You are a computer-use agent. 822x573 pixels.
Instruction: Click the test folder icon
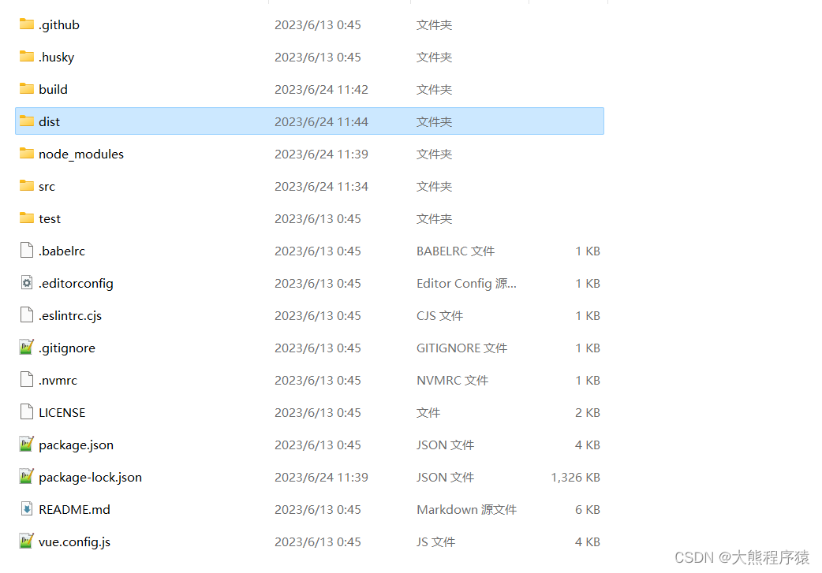pos(25,218)
